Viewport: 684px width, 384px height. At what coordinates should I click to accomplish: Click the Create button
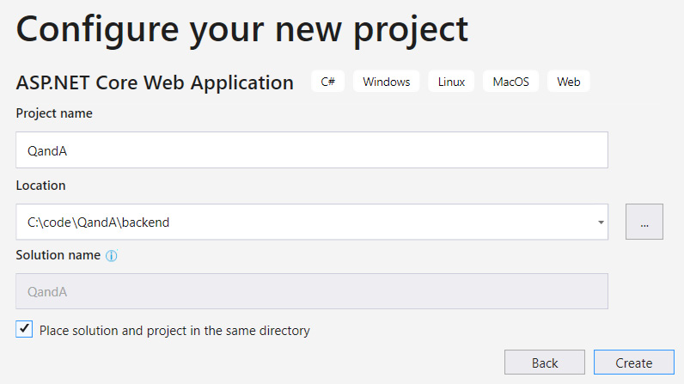point(634,363)
